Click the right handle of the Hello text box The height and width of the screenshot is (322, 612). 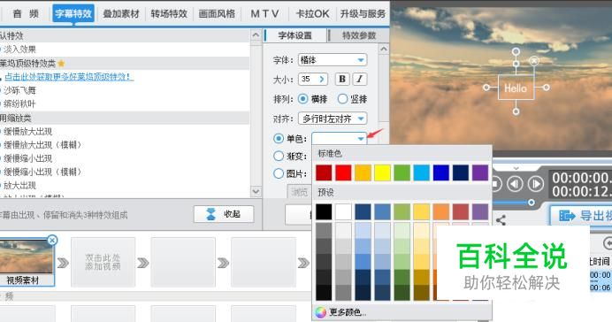click(x=546, y=88)
